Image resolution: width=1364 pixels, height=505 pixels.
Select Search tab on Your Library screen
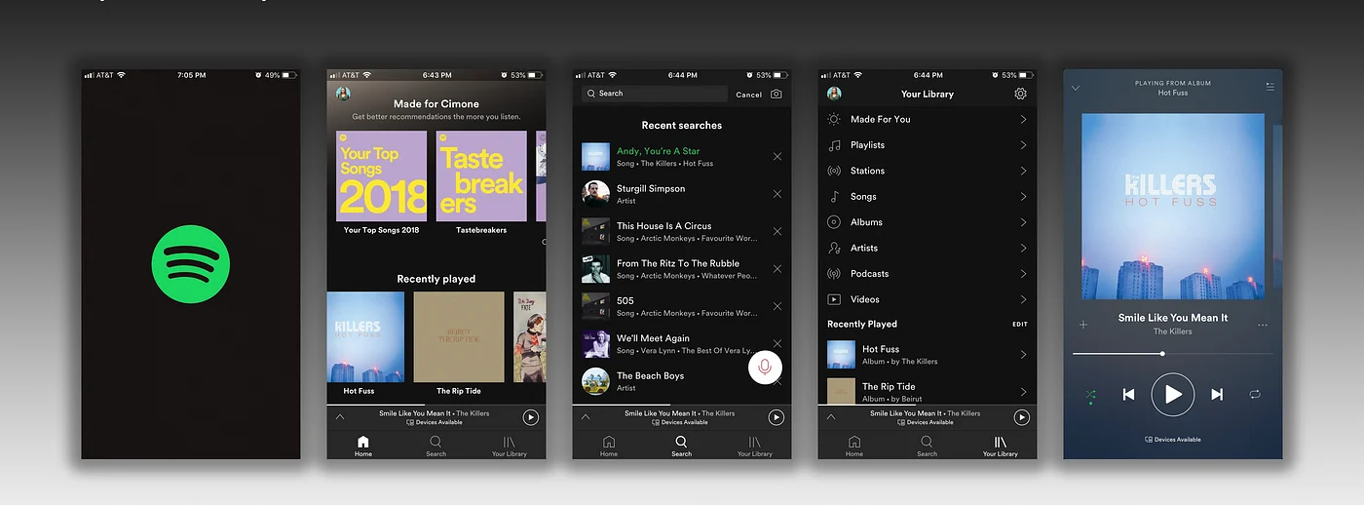coord(928,446)
